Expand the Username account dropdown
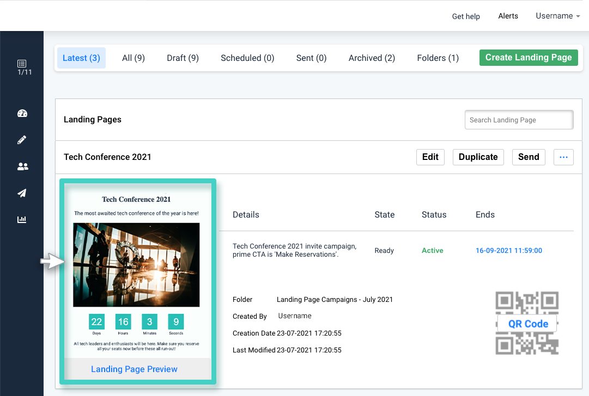The width and height of the screenshot is (589, 396). coord(558,16)
